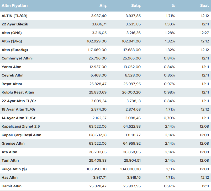This screenshot has height=191, width=211.
Task: Click the sell price 3.635,85
Action: 133,24
